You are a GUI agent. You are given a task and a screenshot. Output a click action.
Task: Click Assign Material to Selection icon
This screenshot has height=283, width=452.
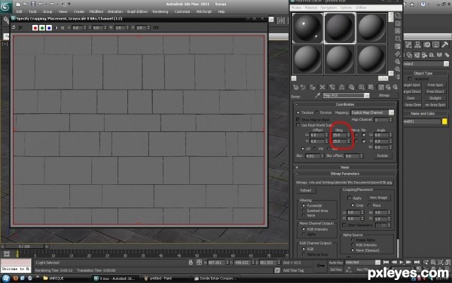coord(313,87)
